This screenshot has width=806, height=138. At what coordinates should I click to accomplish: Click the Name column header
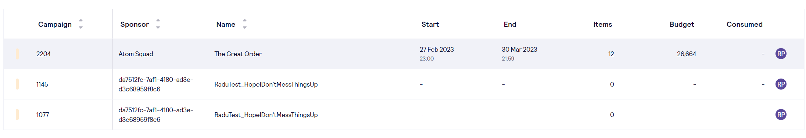pos(226,24)
